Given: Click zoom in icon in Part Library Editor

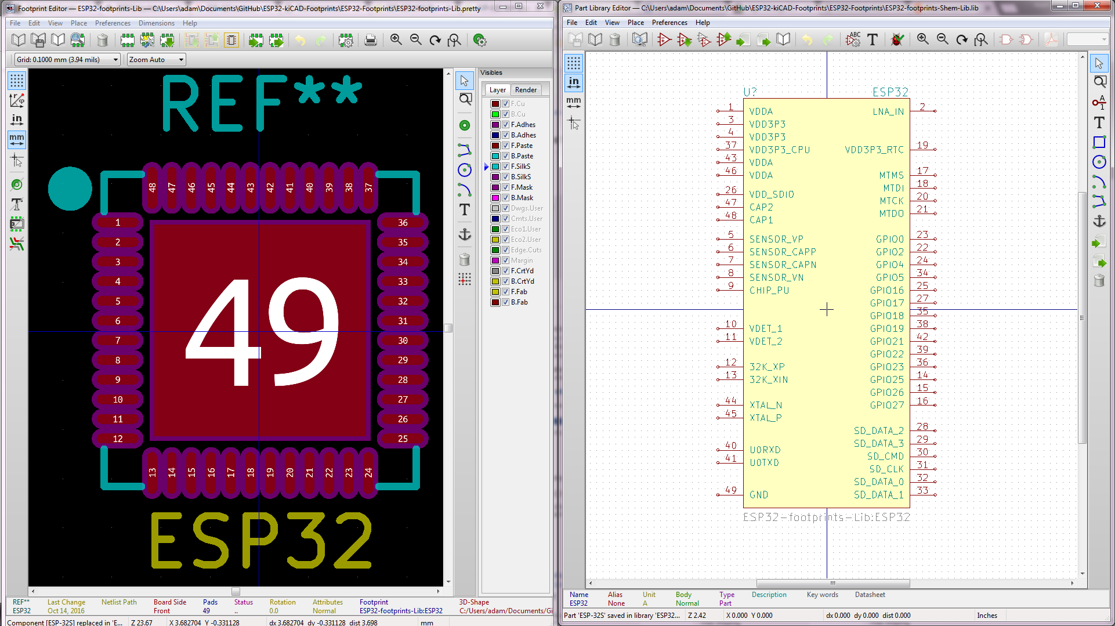Looking at the screenshot, I should (x=923, y=39).
